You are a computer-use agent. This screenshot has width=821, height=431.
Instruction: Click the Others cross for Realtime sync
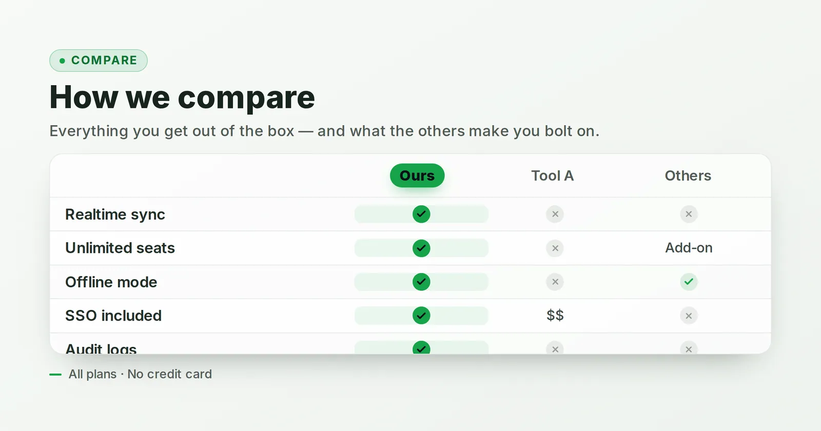click(689, 214)
